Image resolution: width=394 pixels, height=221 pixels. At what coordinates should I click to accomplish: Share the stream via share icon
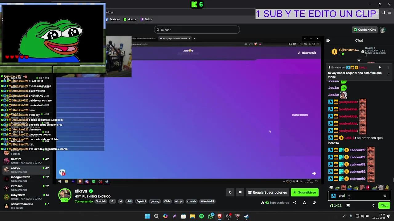pos(295,203)
